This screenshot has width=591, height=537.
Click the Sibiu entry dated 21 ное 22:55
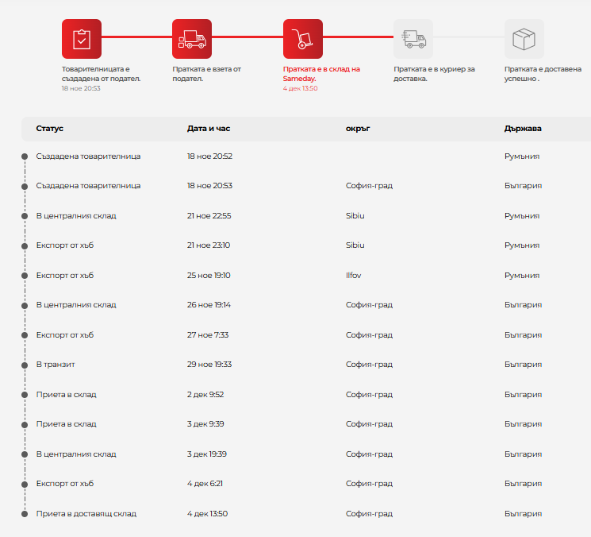tap(355, 216)
